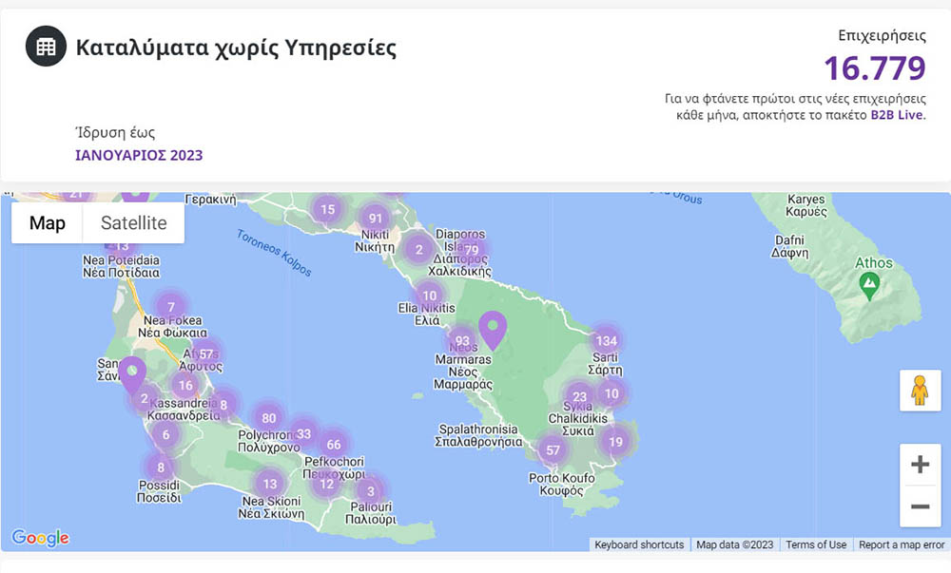Click the Google logo on the map

click(x=41, y=537)
